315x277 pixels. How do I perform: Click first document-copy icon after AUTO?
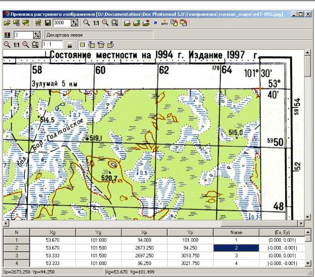click(174, 23)
